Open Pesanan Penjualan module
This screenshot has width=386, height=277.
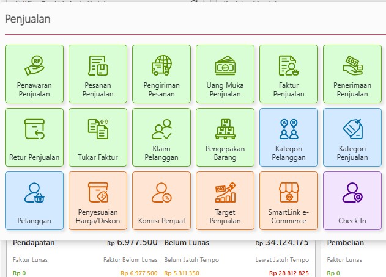(x=97, y=74)
